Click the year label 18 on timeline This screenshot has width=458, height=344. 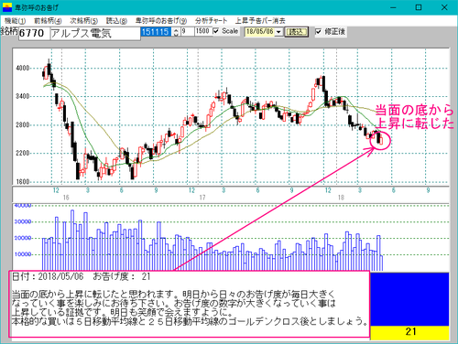tap(341, 198)
